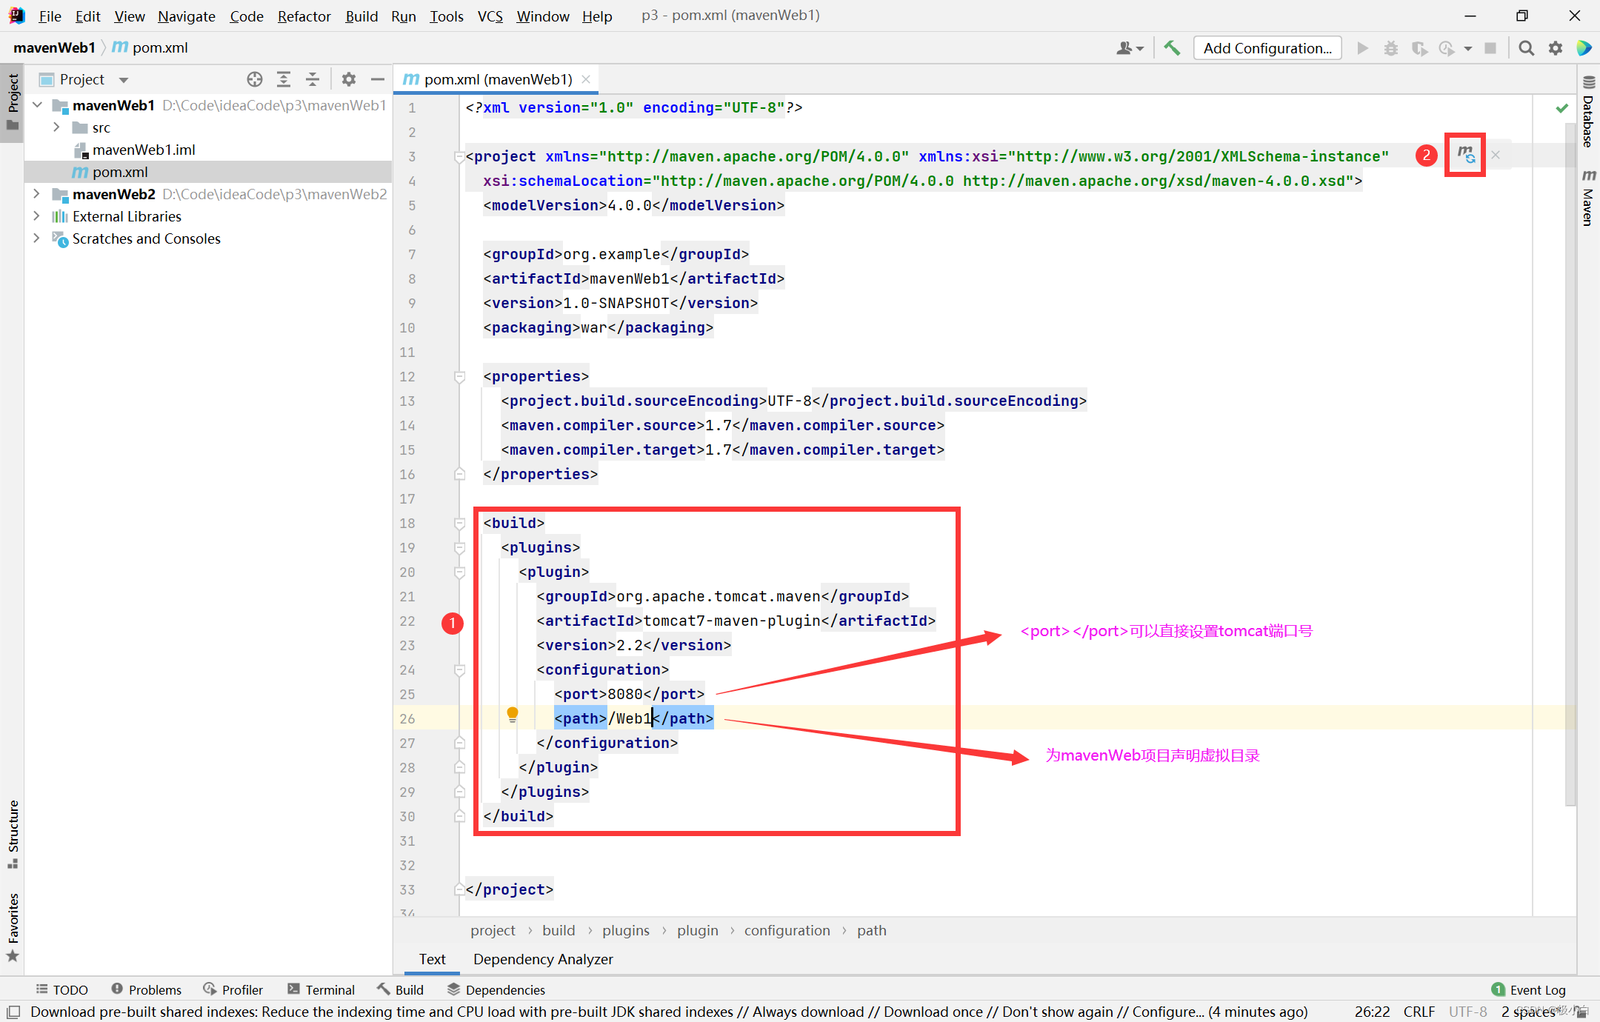The image size is (1600, 1022).
Task: Toggle the Project side tab
Action: click(x=13, y=102)
